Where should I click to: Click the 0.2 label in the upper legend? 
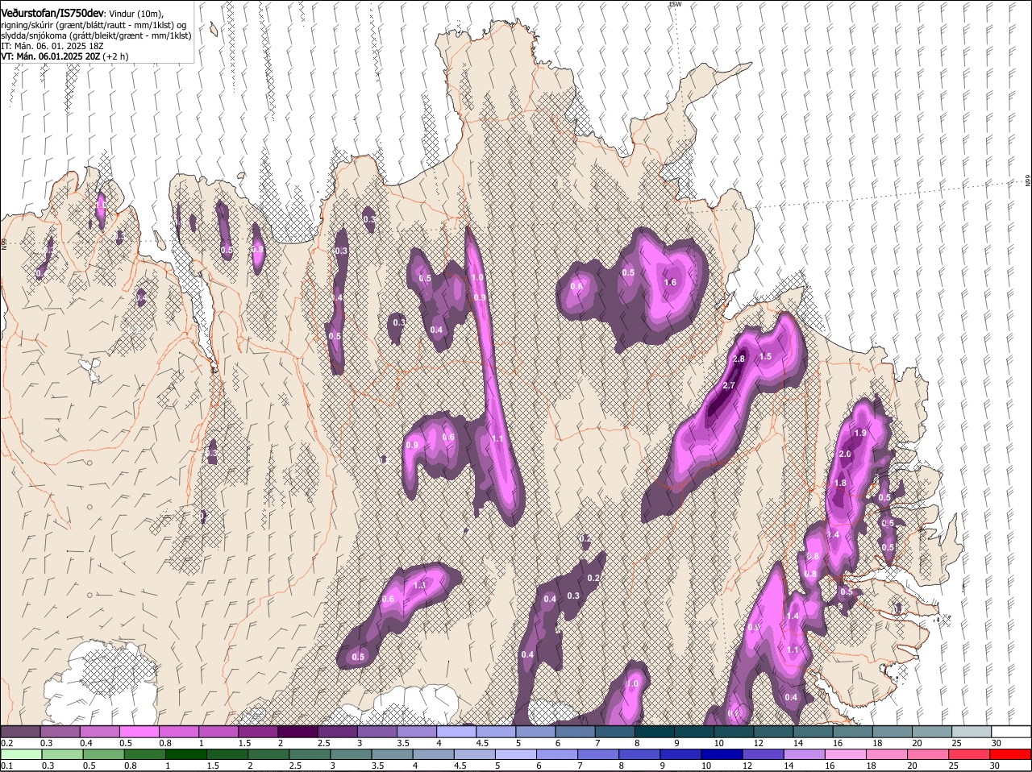click(x=6, y=743)
